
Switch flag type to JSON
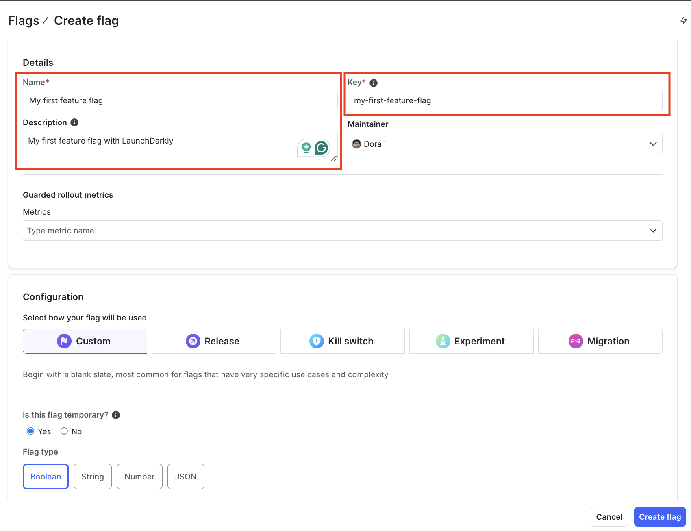(185, 476)
